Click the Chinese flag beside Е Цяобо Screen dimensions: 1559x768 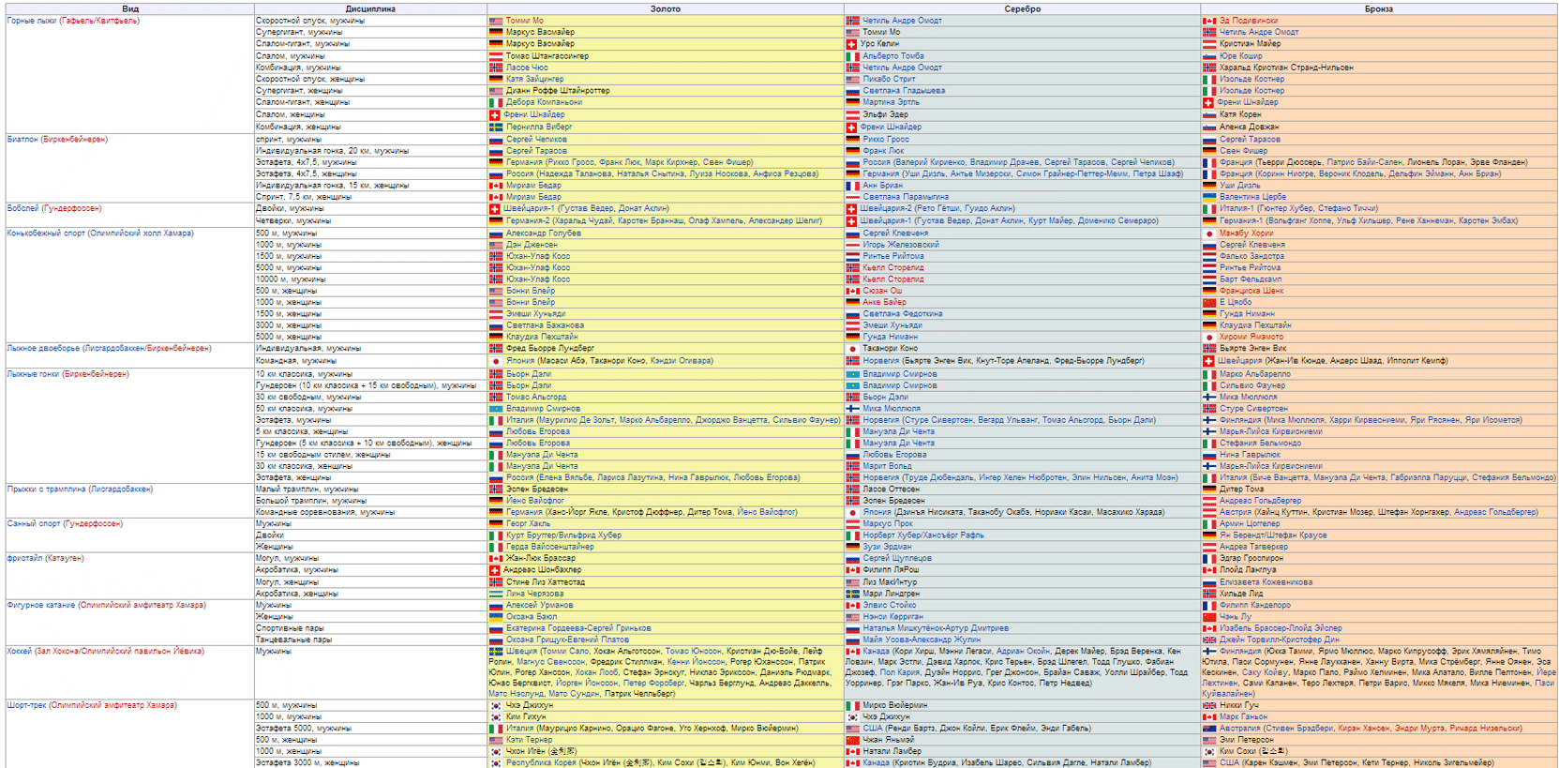tap(1209, 302)
